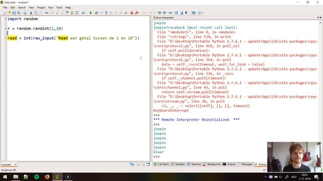Run the script with the green play icon
Image resolution: width=323 pixels, height=181 pixels.
91,13
